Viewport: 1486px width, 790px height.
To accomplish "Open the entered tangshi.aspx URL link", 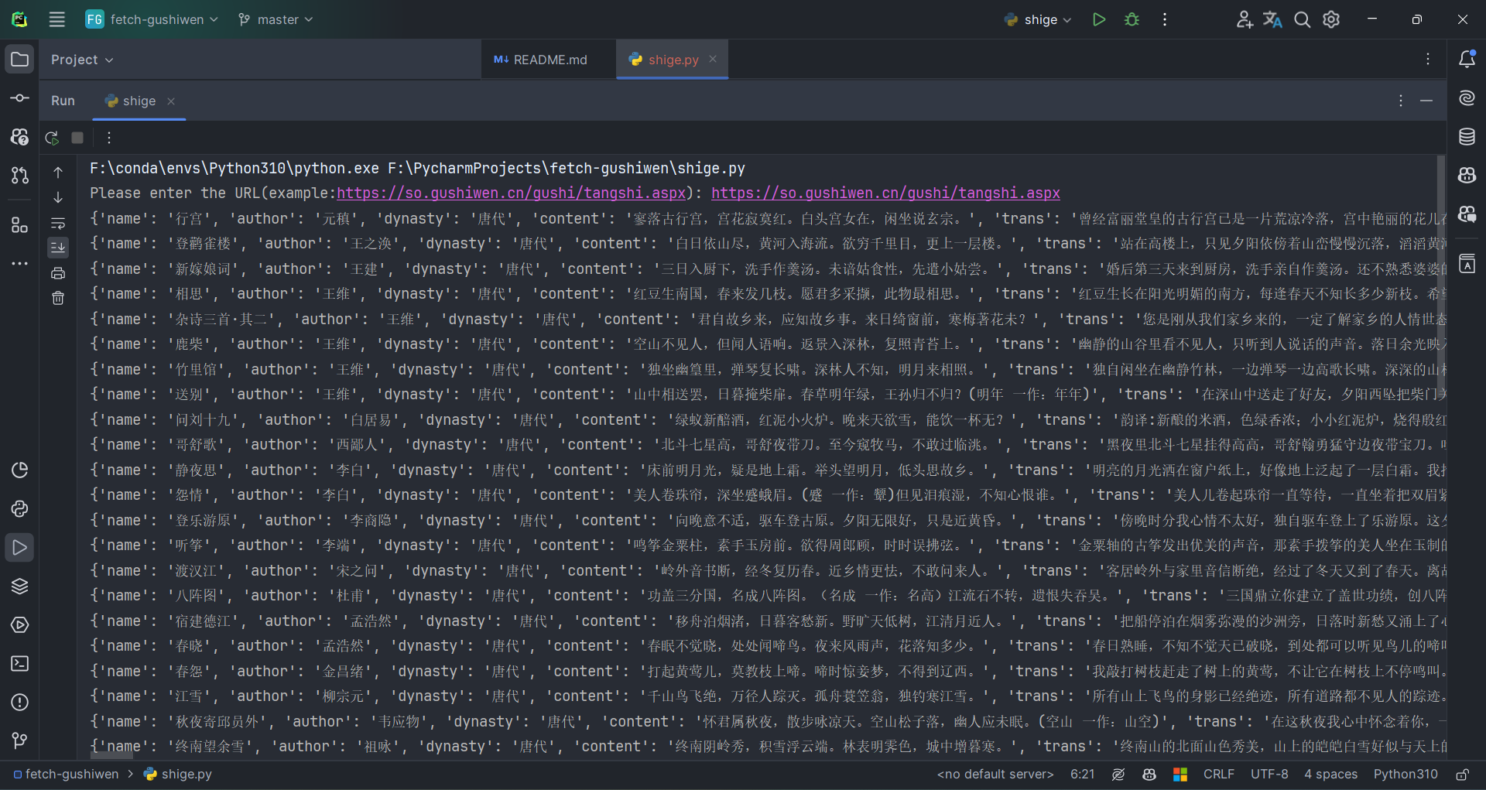I will coord(885,193).
